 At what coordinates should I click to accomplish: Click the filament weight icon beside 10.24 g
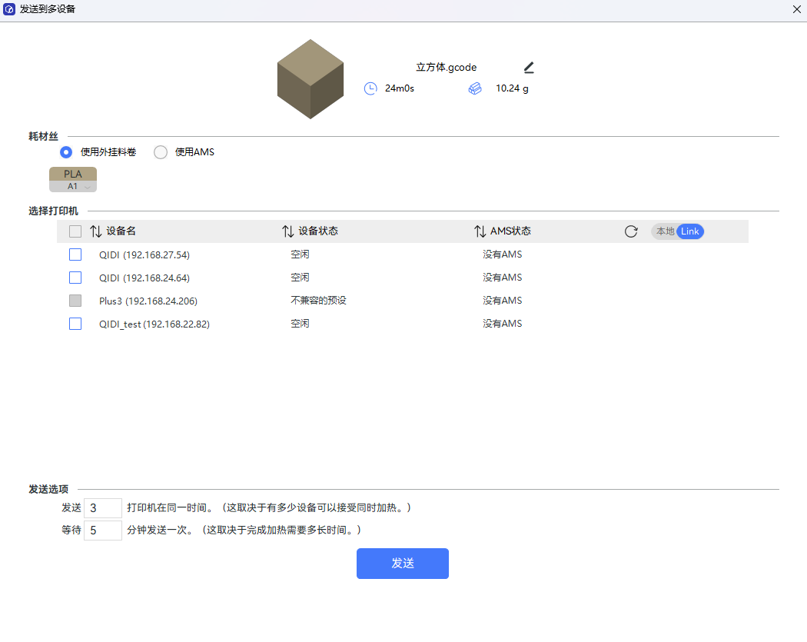click(x=475, y=88)
